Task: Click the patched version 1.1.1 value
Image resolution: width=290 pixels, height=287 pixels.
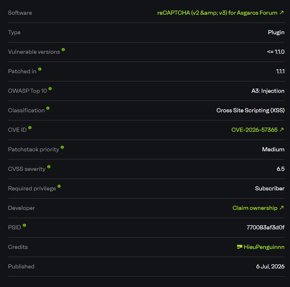Action: point(280,71)
